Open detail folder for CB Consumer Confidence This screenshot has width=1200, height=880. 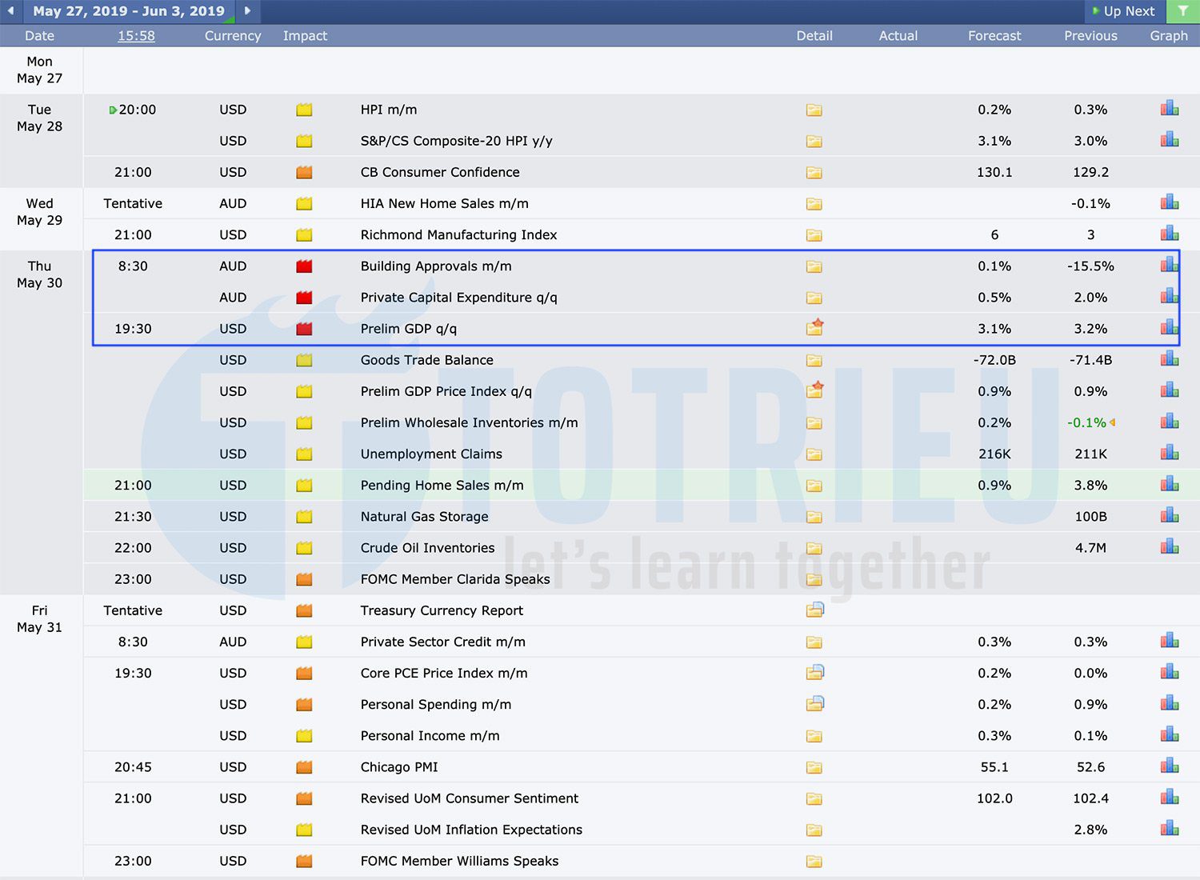click(814, 173)
